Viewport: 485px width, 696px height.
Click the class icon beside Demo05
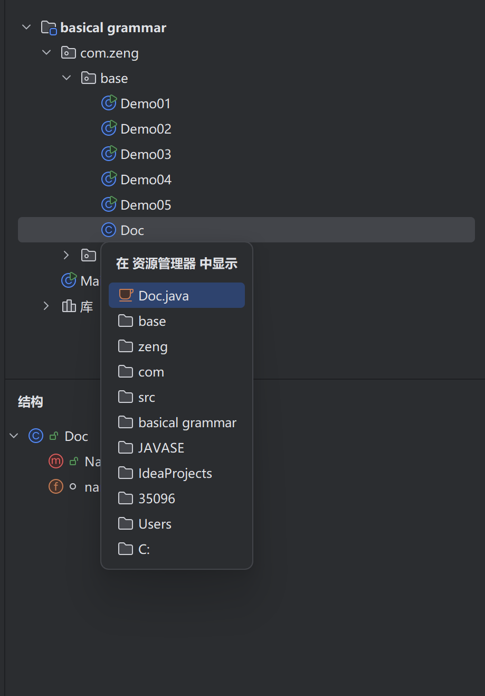coord(109,204)
